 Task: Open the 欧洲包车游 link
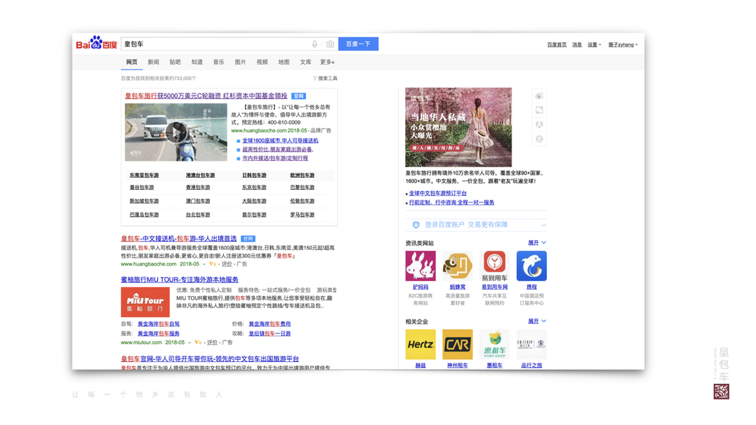[x=303, y=176]
